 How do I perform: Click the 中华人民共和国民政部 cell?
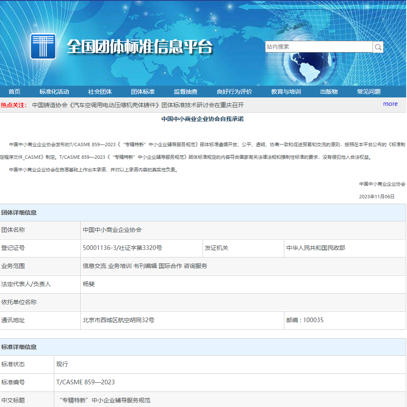(345, 248)
